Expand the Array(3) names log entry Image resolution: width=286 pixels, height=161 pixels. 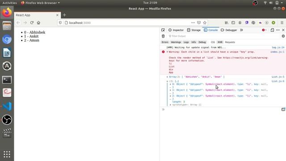point(167,77)
